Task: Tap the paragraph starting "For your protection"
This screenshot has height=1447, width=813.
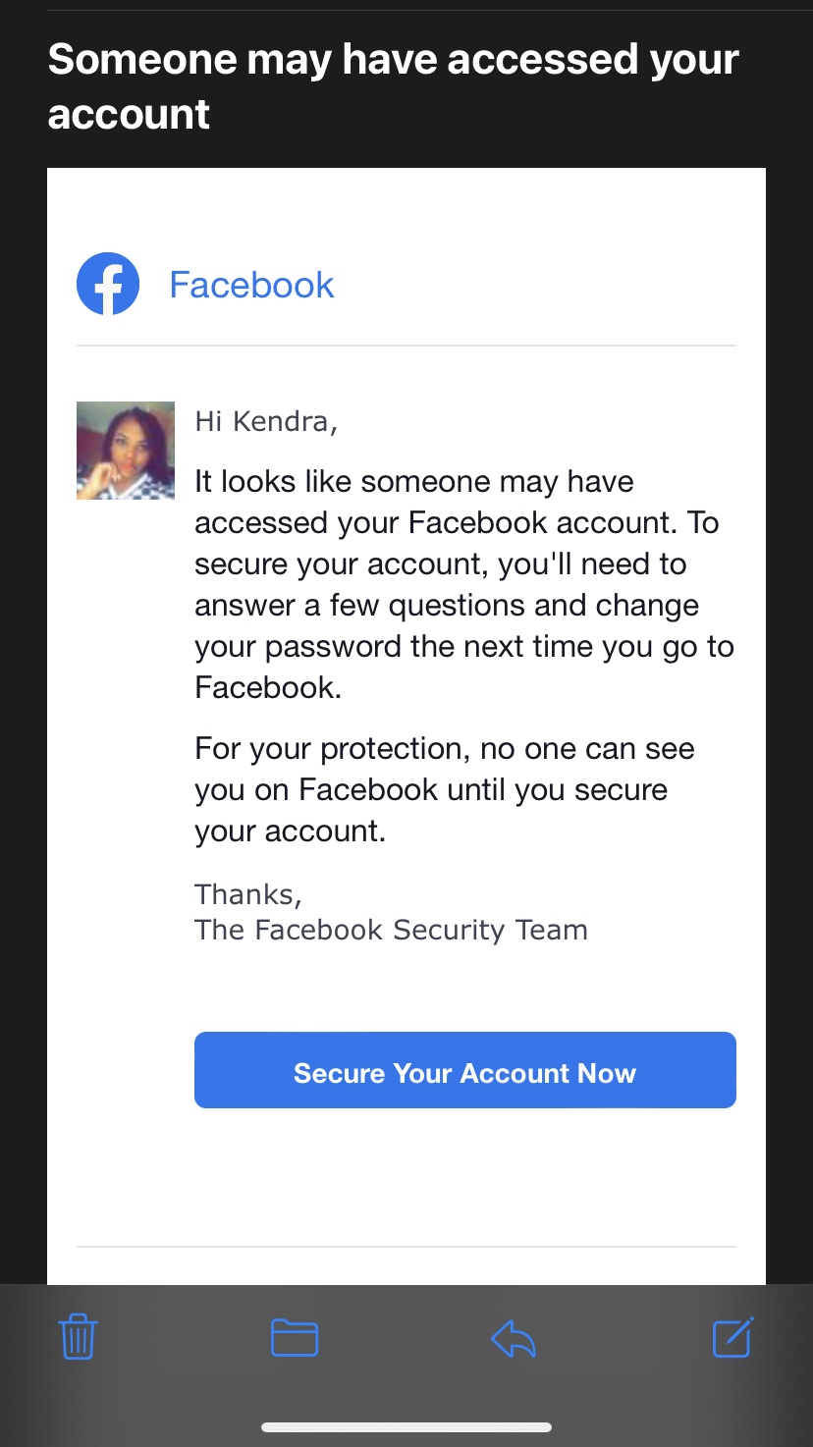Action: tap(444, 789)
